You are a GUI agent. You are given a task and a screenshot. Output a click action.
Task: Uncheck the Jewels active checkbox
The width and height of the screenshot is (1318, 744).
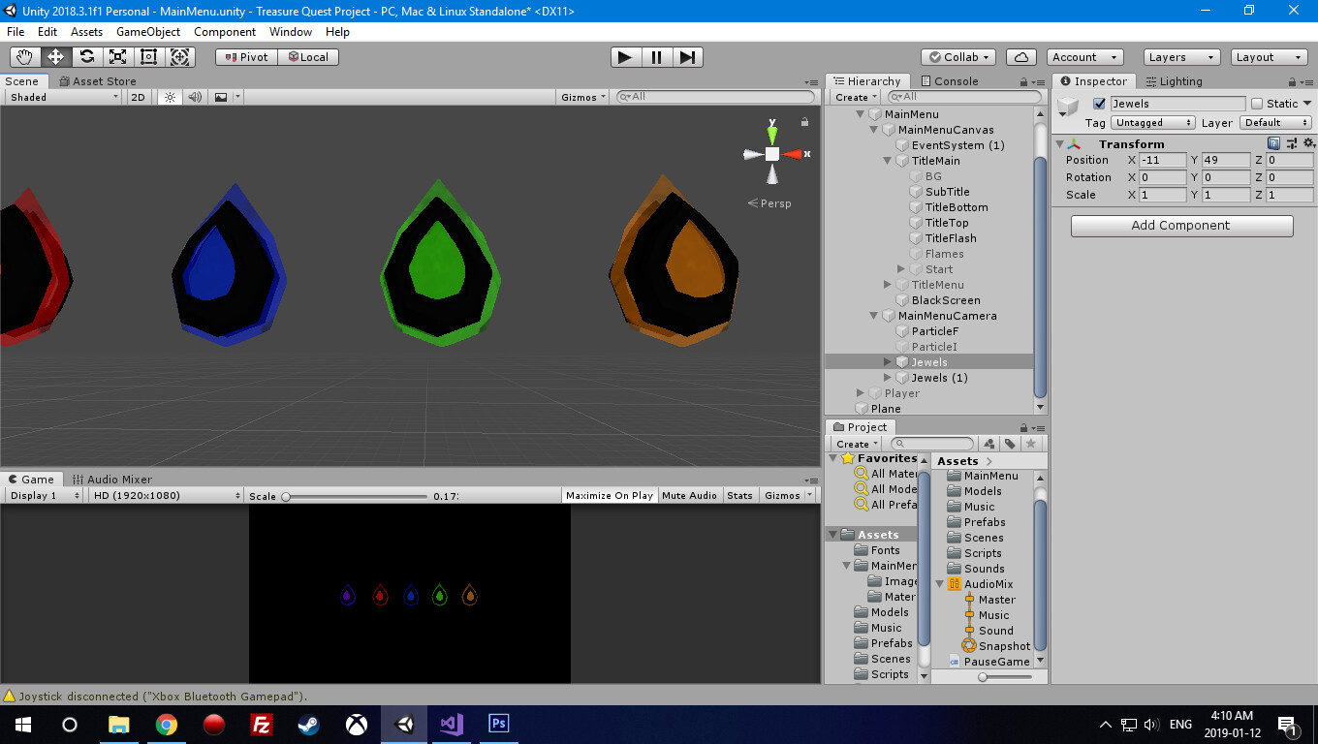click(1099, 104)
